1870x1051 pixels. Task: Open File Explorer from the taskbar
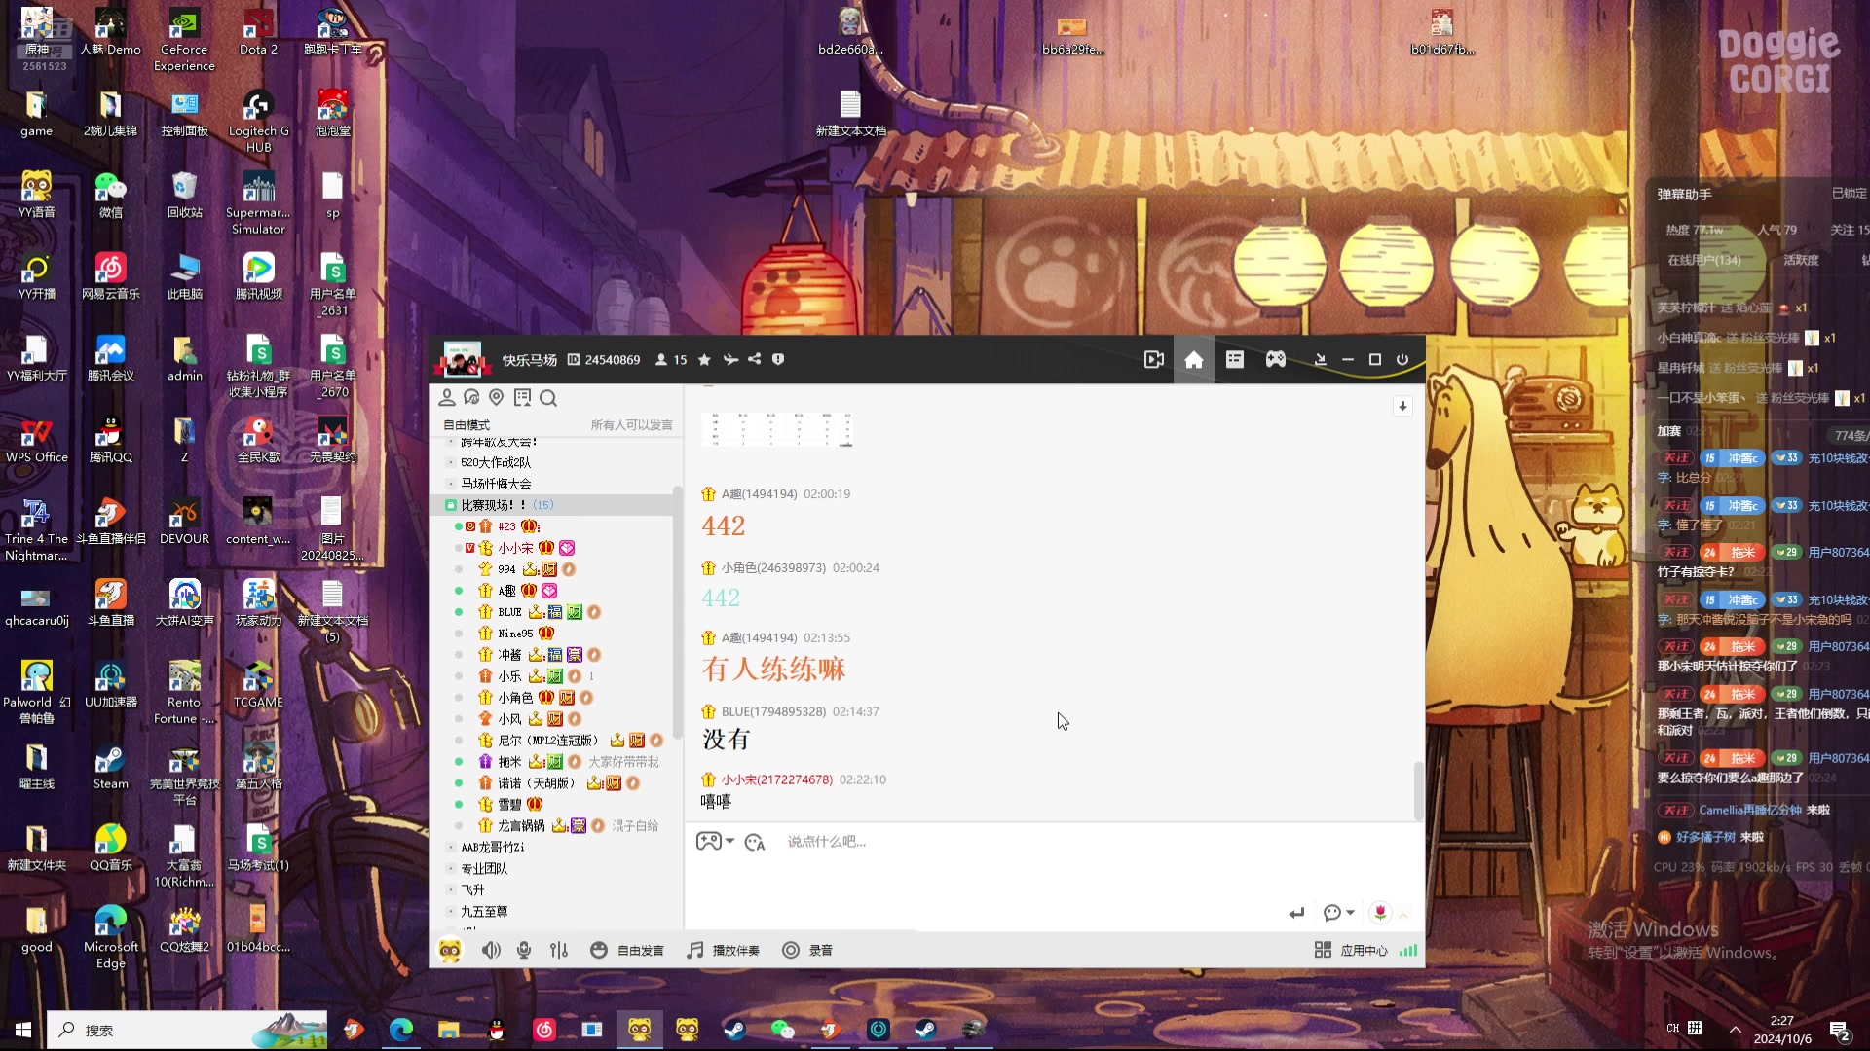tap(448, 1030)
